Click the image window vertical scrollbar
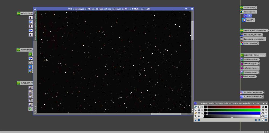Viewport: 269px width, 133px height. pos(193,31)
